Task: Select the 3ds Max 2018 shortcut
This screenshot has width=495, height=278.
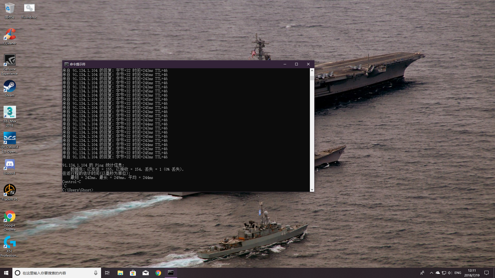Action: (x=9, y=116)
